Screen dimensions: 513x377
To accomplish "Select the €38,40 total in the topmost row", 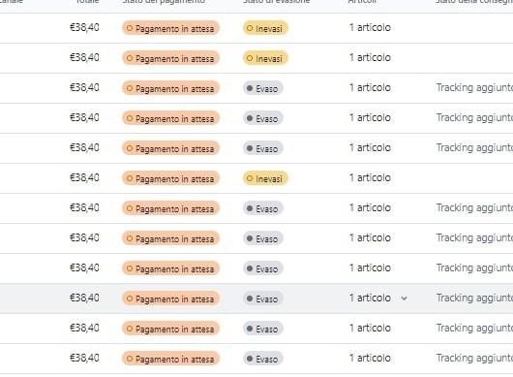I will tap(84, 27).
